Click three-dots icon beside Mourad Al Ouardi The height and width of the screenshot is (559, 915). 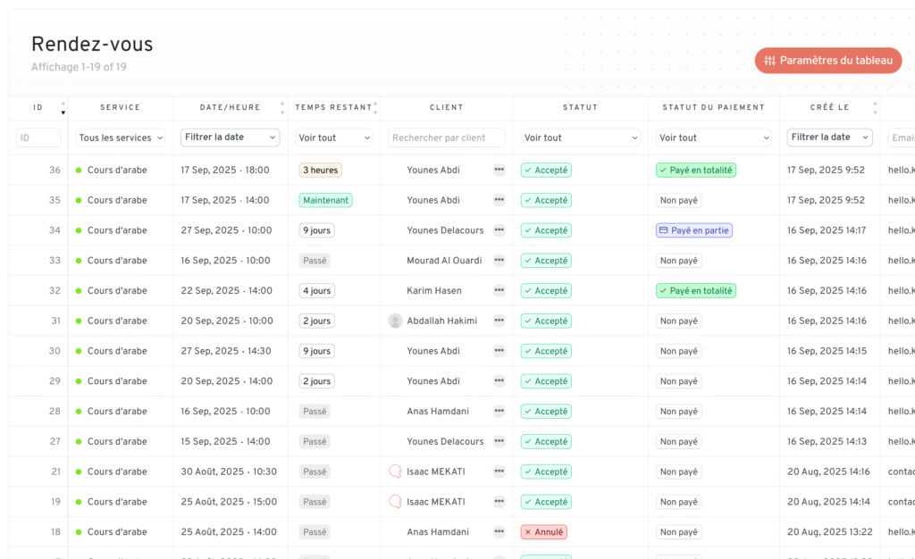coord(499,261)
